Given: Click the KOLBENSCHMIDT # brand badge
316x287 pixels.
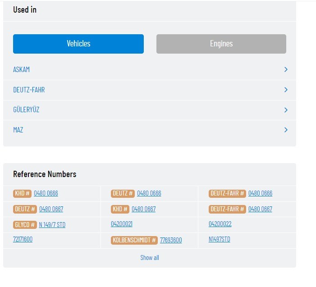Looking at the screenshot, I should point(134,240).
